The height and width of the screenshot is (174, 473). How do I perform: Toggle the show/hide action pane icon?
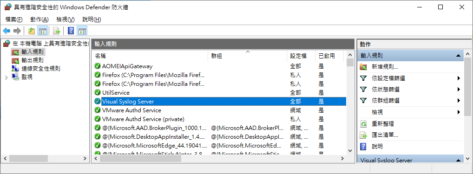coord(82,31)
